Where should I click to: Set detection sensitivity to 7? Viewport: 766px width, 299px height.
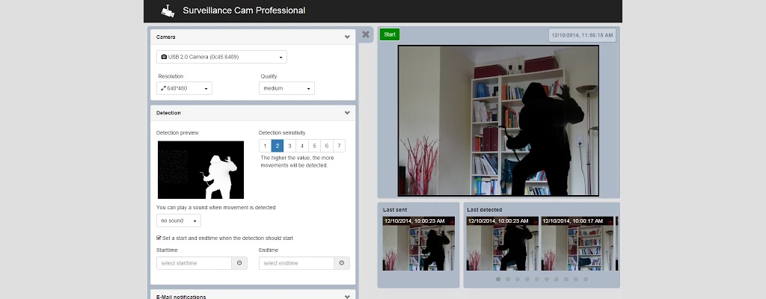[x=339, y=146]
